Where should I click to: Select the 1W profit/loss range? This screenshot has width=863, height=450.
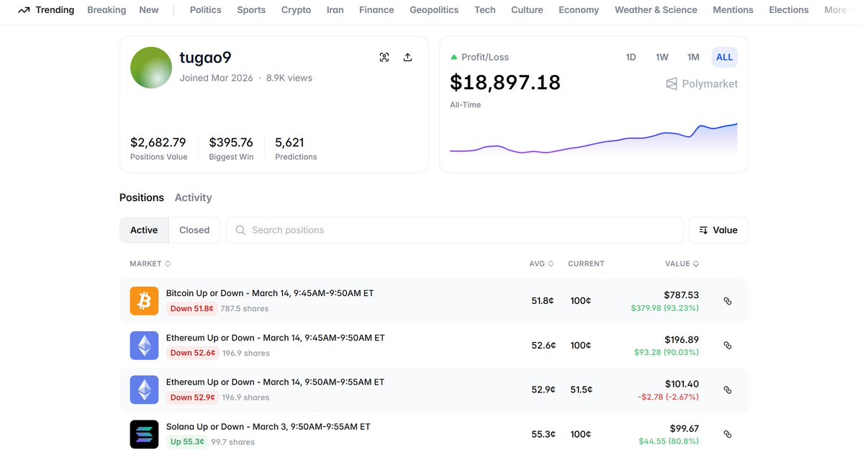(x=661, y=58)
